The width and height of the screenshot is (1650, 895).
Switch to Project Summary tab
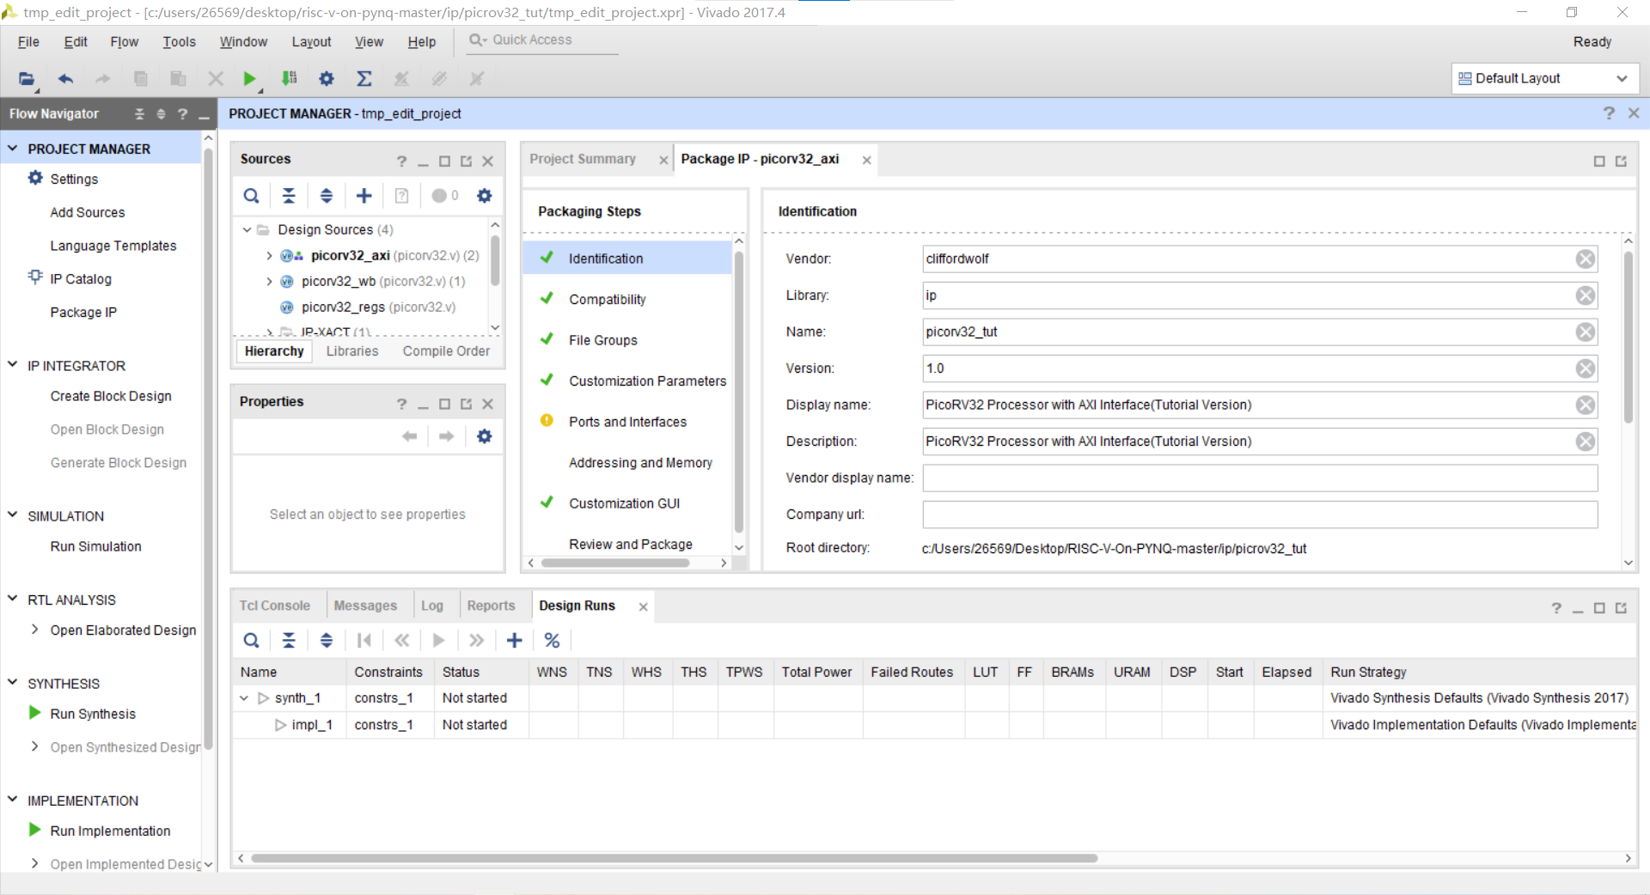[x=583, y=159]
